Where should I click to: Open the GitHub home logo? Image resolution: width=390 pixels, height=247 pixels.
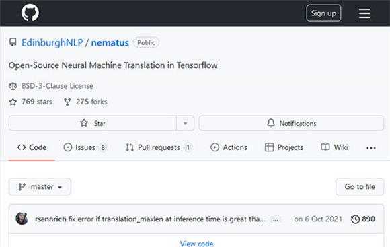pos(30,13)
